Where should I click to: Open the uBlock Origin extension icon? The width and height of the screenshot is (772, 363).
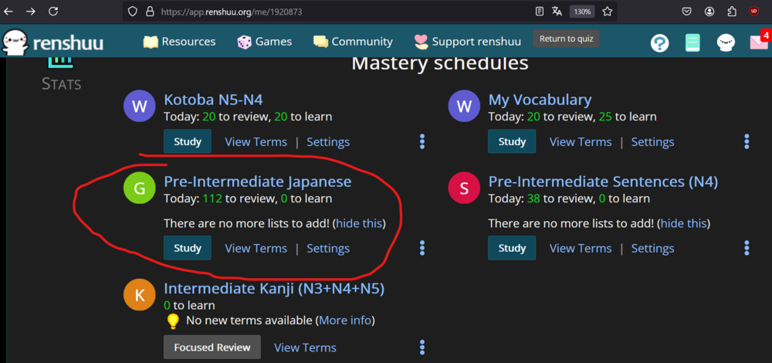click(x=754, y=12)
